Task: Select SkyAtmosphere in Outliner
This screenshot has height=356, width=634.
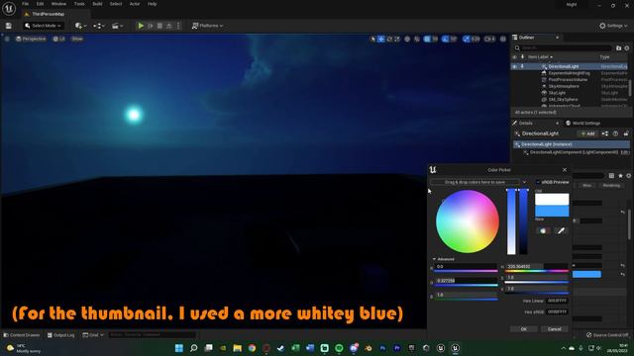Action: pyautogui.click(x=564, y=86)
